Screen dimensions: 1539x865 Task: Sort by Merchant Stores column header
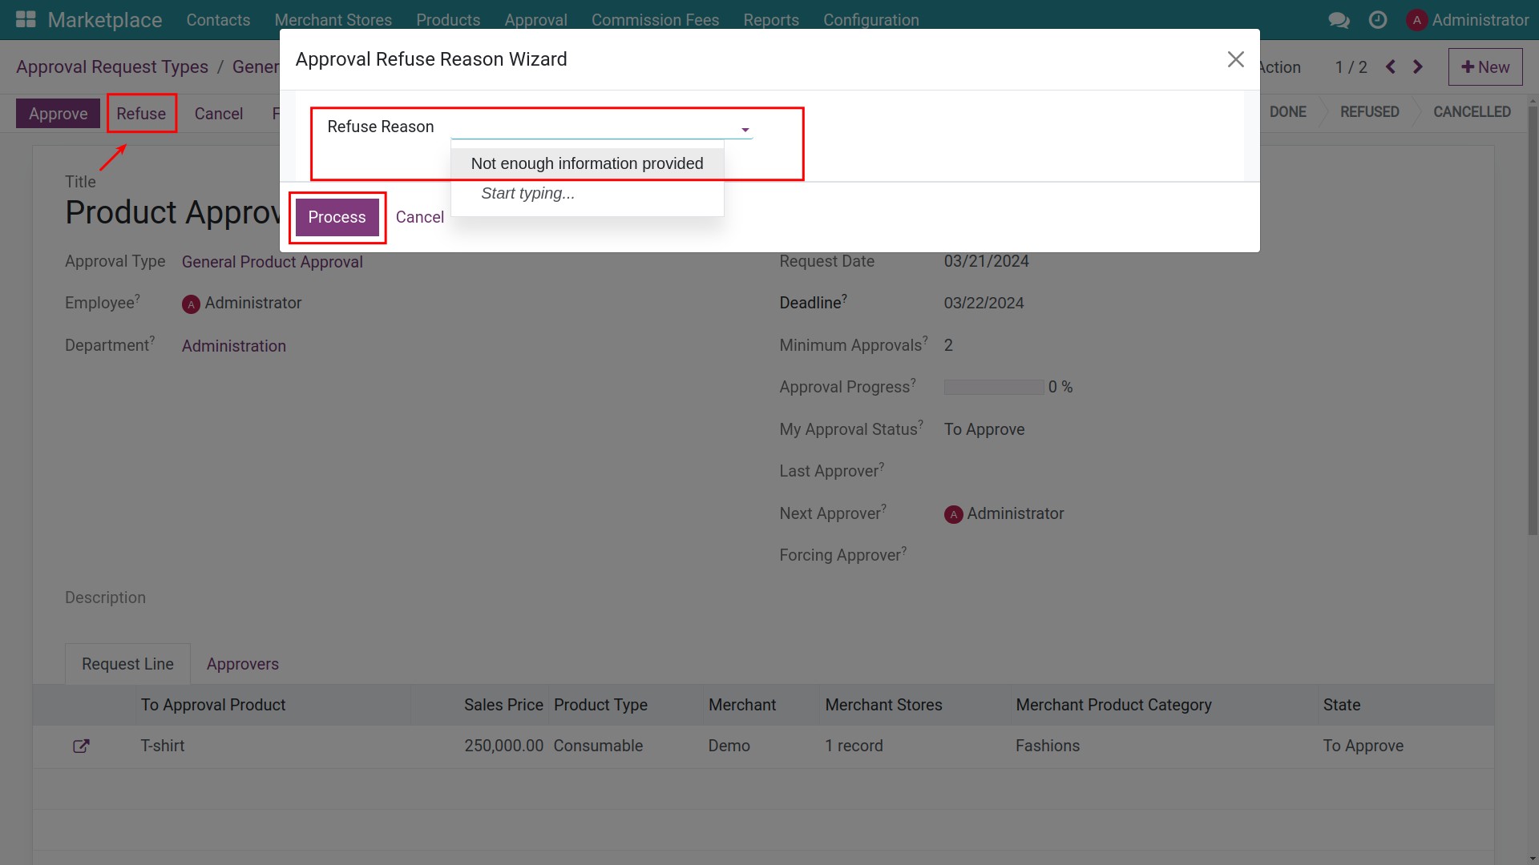[x=883, y=705]
